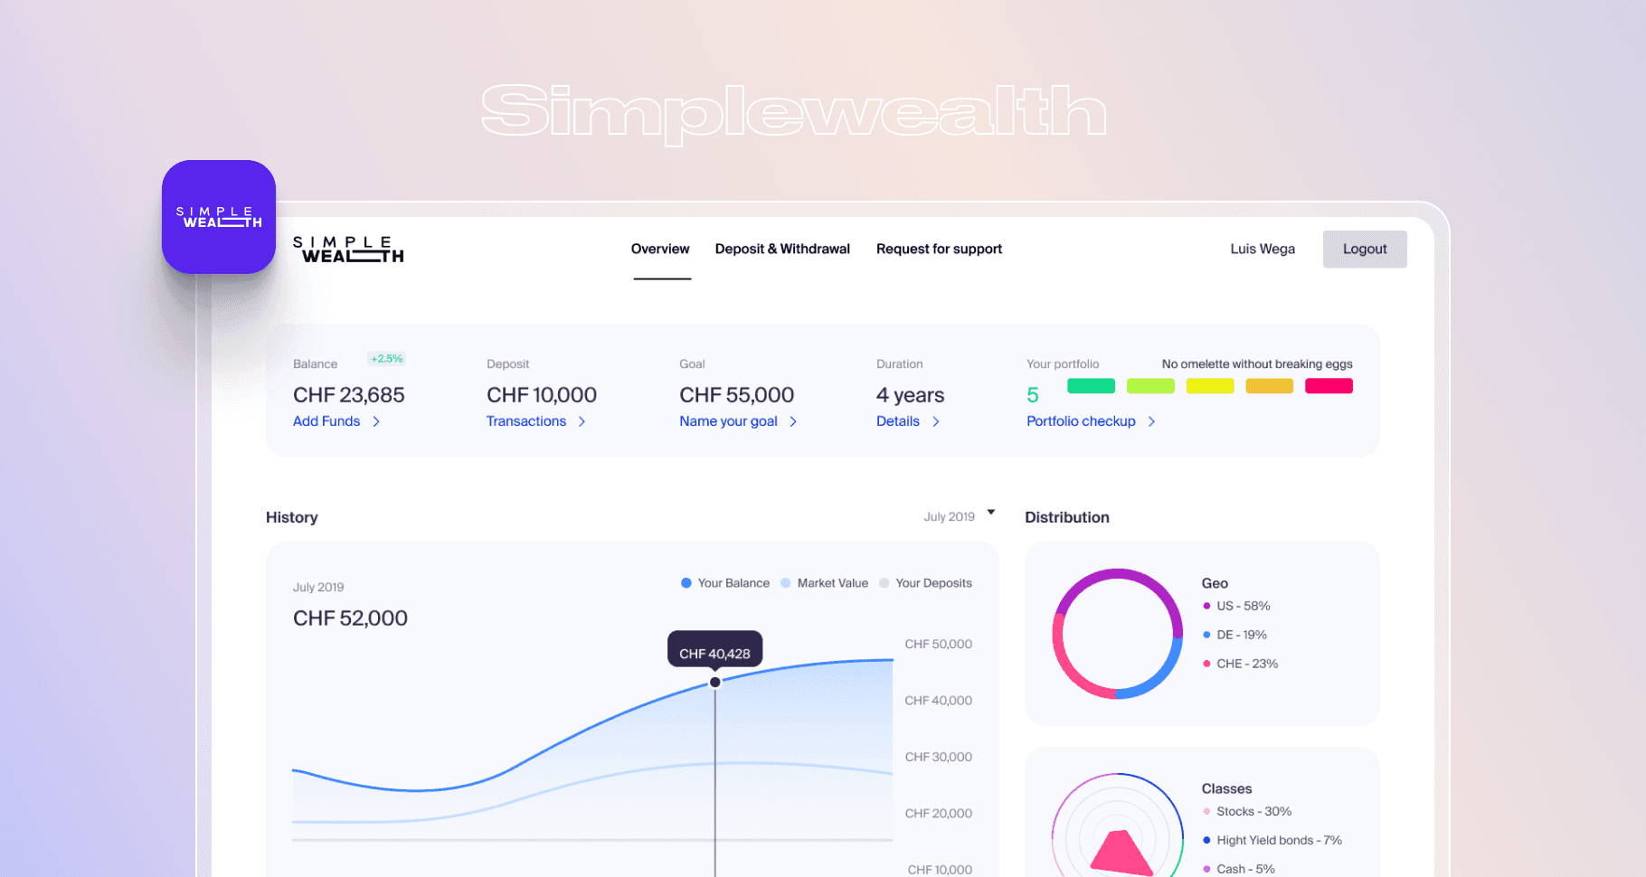Click the Add Funds link

pos(326,421)
